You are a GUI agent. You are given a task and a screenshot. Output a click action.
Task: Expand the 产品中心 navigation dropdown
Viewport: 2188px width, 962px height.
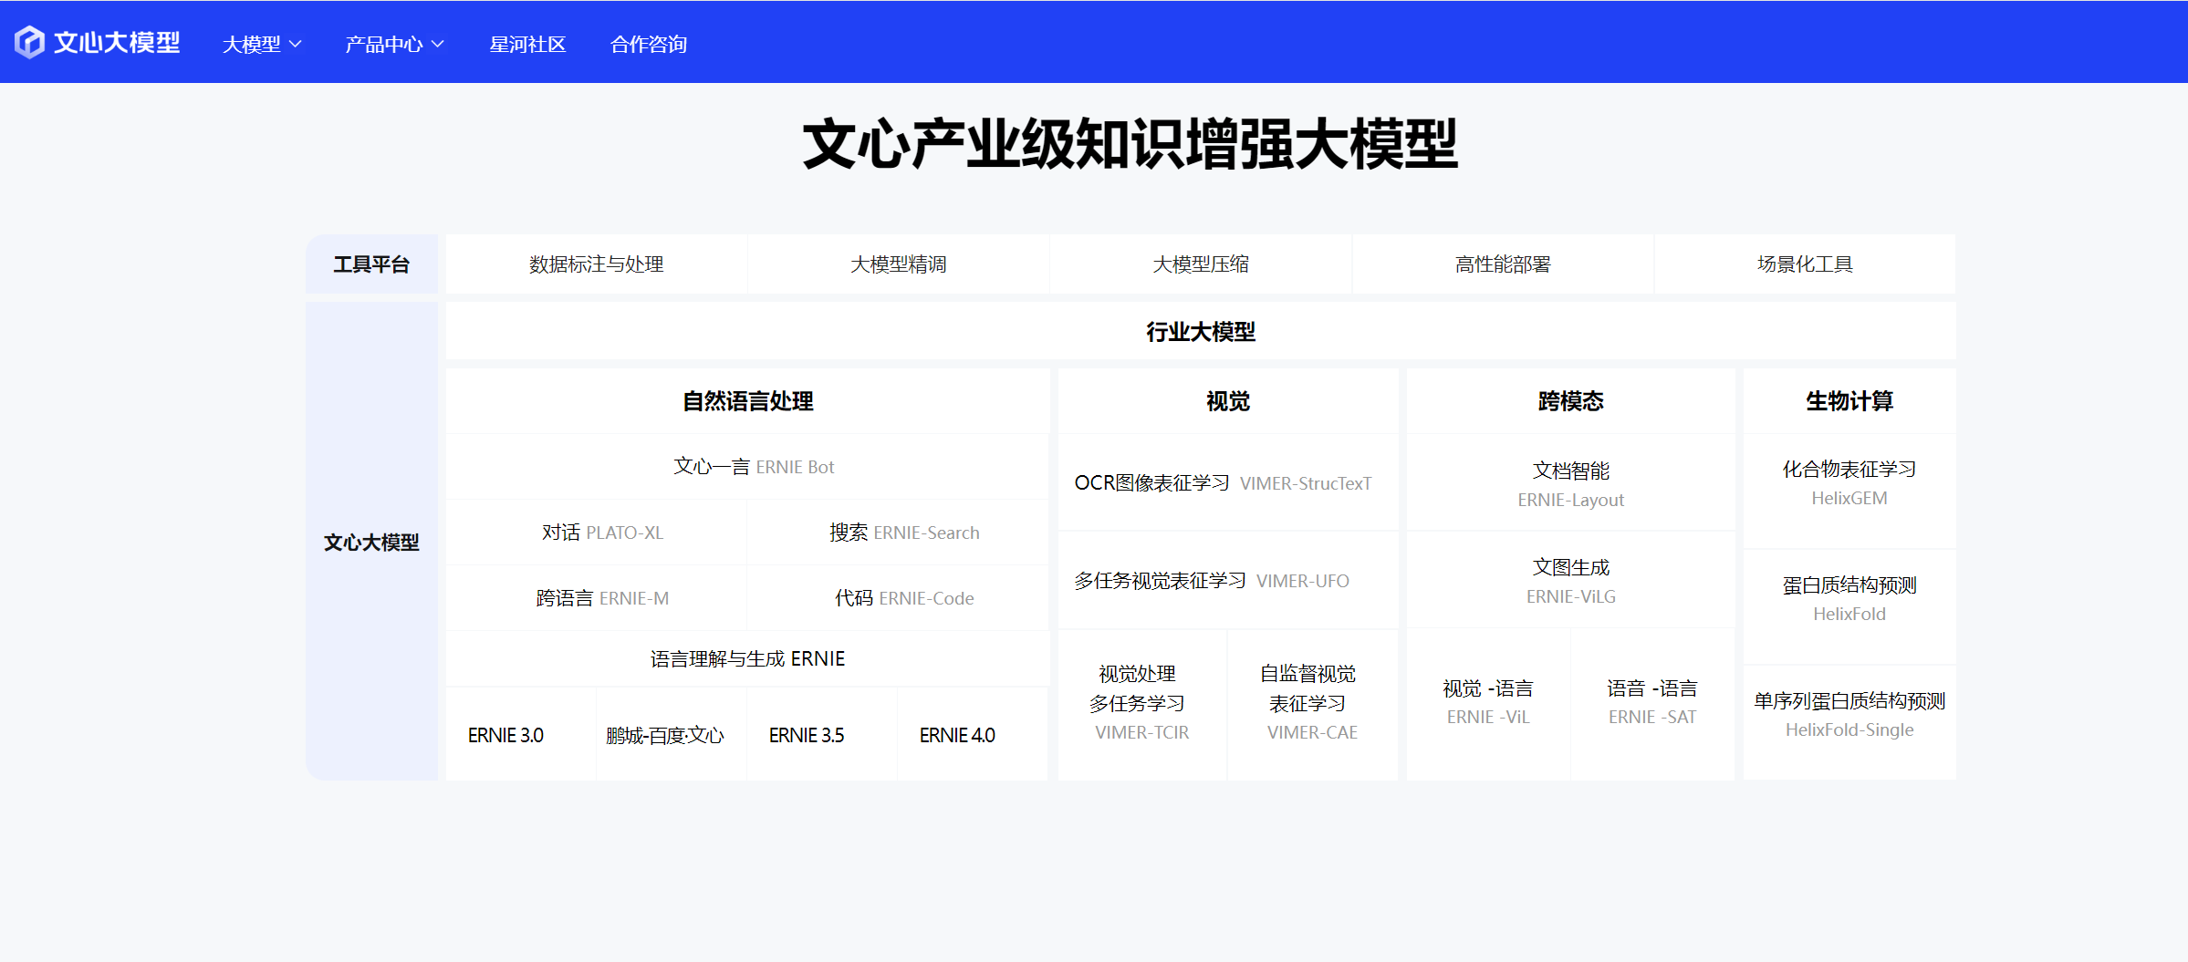click(394, 43)
